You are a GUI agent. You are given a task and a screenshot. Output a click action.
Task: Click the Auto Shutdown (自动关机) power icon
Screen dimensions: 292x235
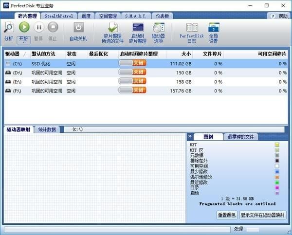point(78,27)
